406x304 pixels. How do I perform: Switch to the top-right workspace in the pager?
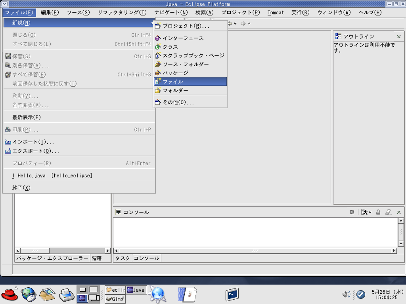94,290
